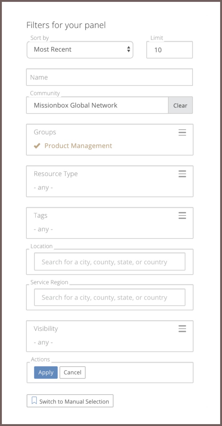Cancel the filter changes
The height and width of the screenshot is (426, 222).
tap(73, 373)
